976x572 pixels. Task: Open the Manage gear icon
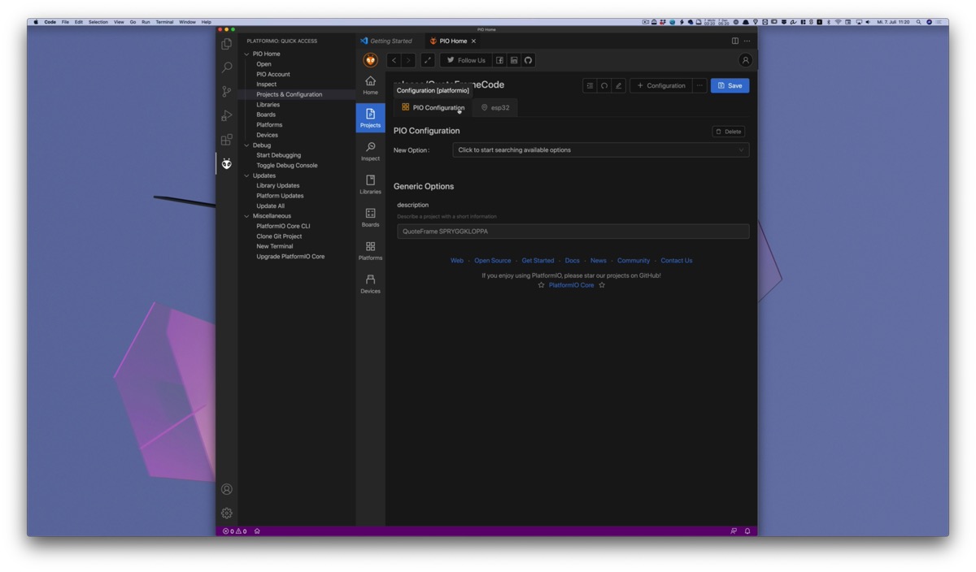[x=227, y=513]
